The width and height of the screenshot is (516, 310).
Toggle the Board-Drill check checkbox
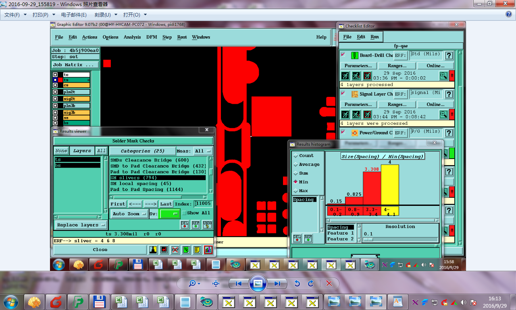point(343,54)
